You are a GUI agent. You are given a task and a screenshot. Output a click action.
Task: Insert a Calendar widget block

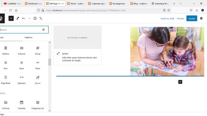tap(22, 105)
